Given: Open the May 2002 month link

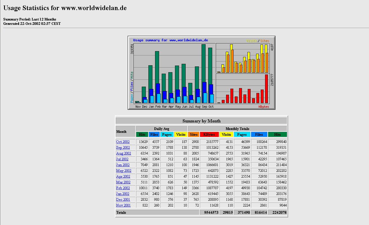Looking at the screenshot, I should pyautogui.click(x=124, y=171).
